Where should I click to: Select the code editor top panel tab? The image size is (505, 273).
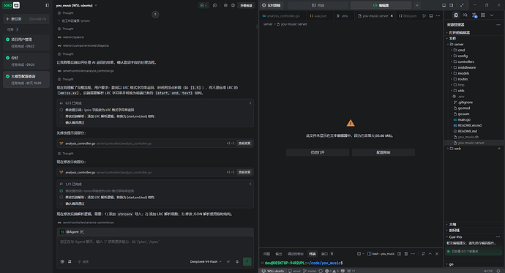tap(381, 5)
